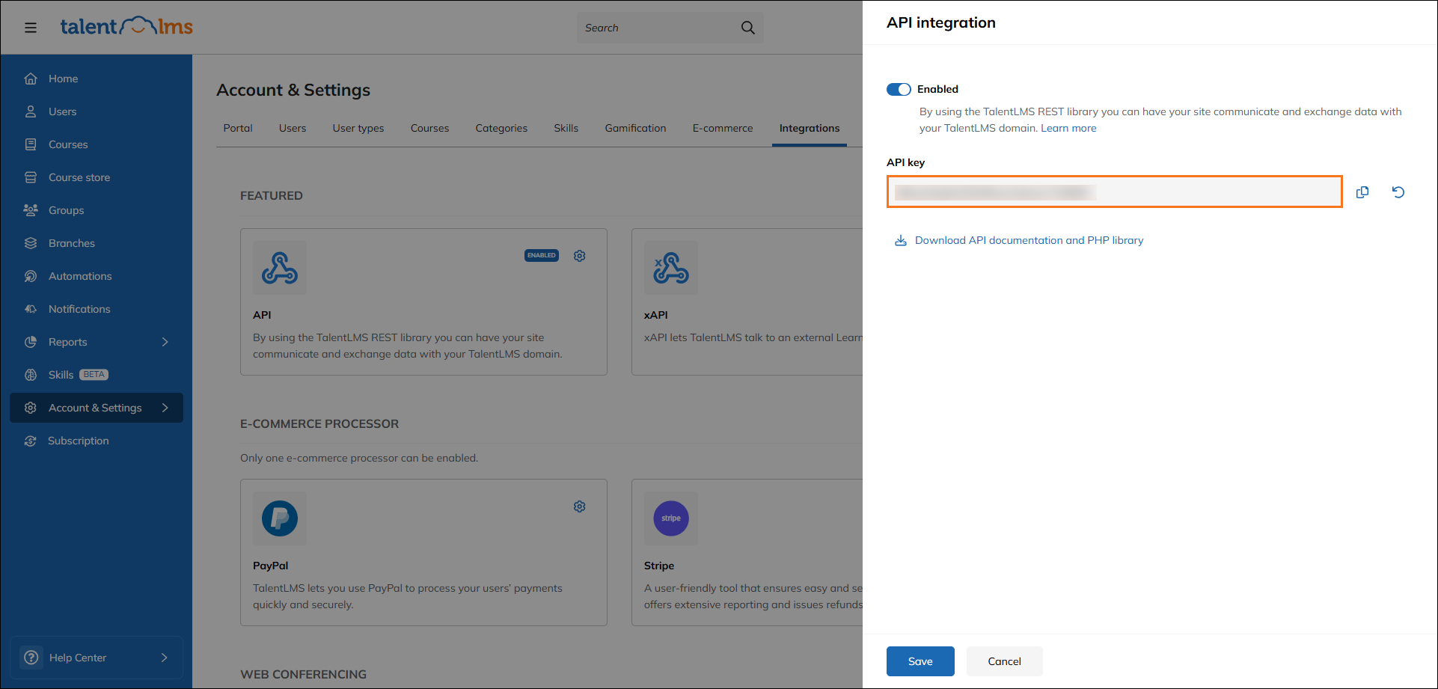Click the Account & Settings gear icon
Screen dimensions: 1438x689
(x=31, y=408)
